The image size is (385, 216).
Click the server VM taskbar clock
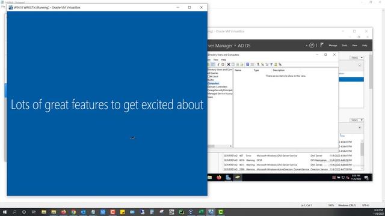click(356, 178)
